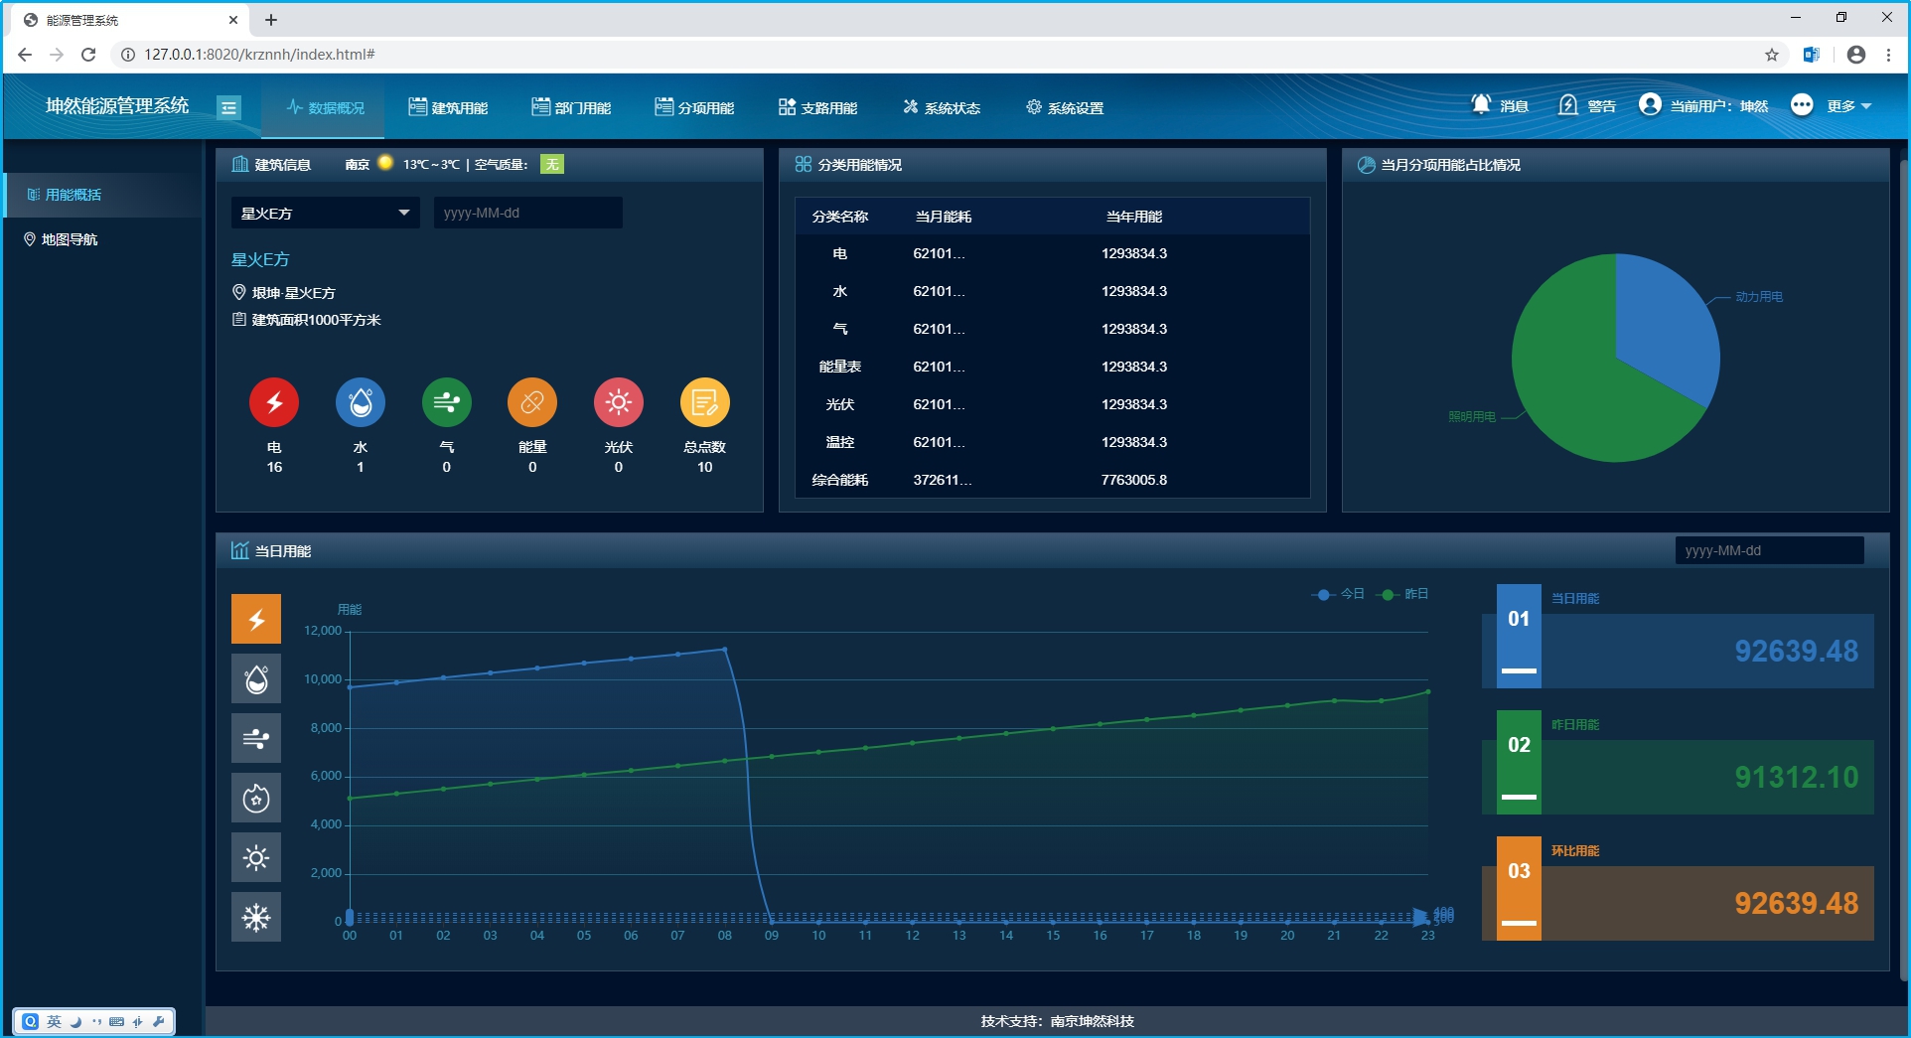Switch chart to sun photovoltaic icon
Screen dimensions: 1911x1038
click(x=256, y=857)
